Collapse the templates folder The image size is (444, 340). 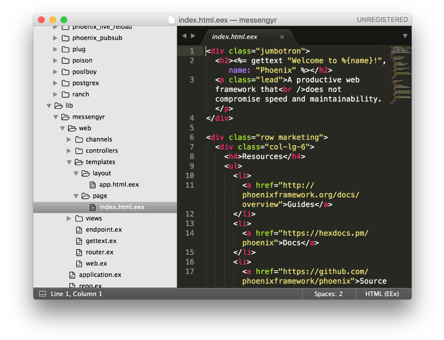click(69, 162)
